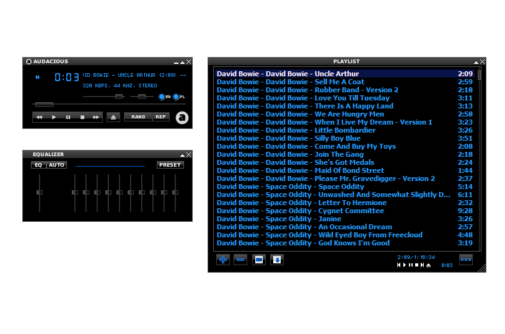
Task: Toggle the AUTO button in Equalizer
Action: 56,165
